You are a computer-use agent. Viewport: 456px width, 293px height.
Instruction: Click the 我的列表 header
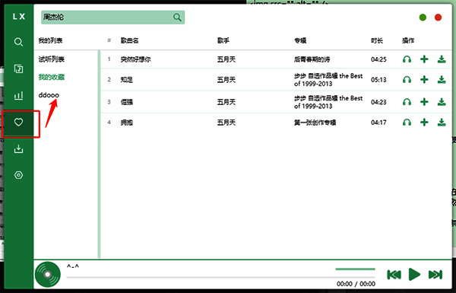(51, 40)
